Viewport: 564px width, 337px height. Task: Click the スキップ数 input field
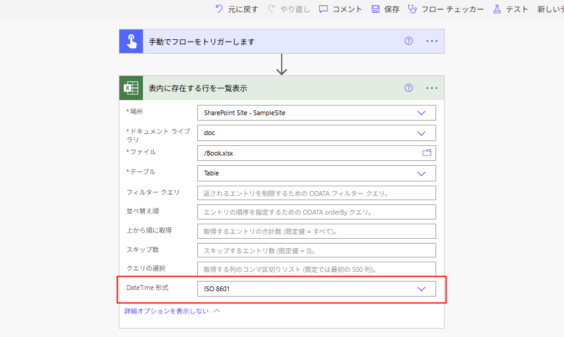click(316, 250)
